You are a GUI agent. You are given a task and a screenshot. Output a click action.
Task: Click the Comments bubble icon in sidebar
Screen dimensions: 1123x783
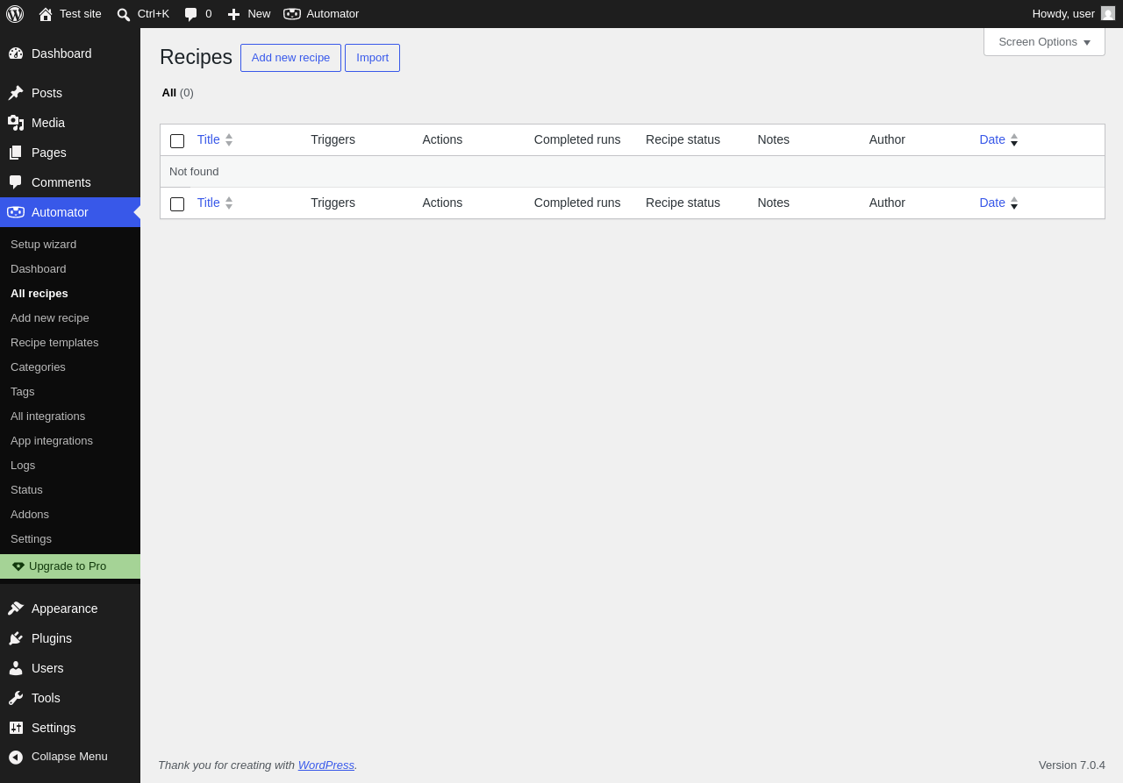point(16,182)
